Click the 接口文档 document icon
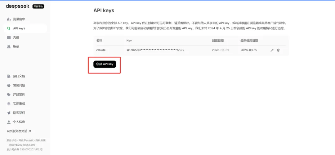This screenshot has width=335, height=155. coord(9,76)
